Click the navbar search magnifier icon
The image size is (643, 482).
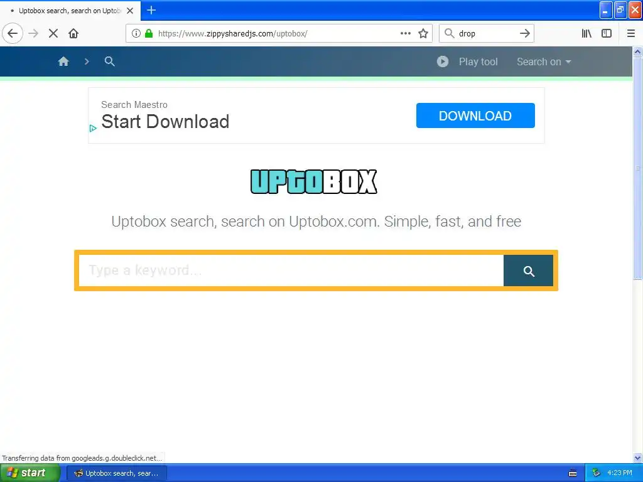coord(109,62)
